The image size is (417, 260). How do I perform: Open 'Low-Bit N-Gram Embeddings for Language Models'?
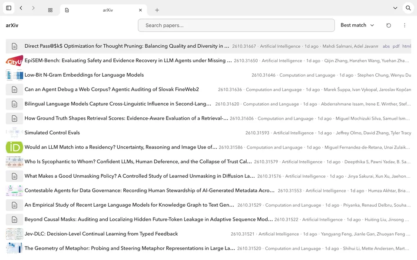[x=84, y=75]
